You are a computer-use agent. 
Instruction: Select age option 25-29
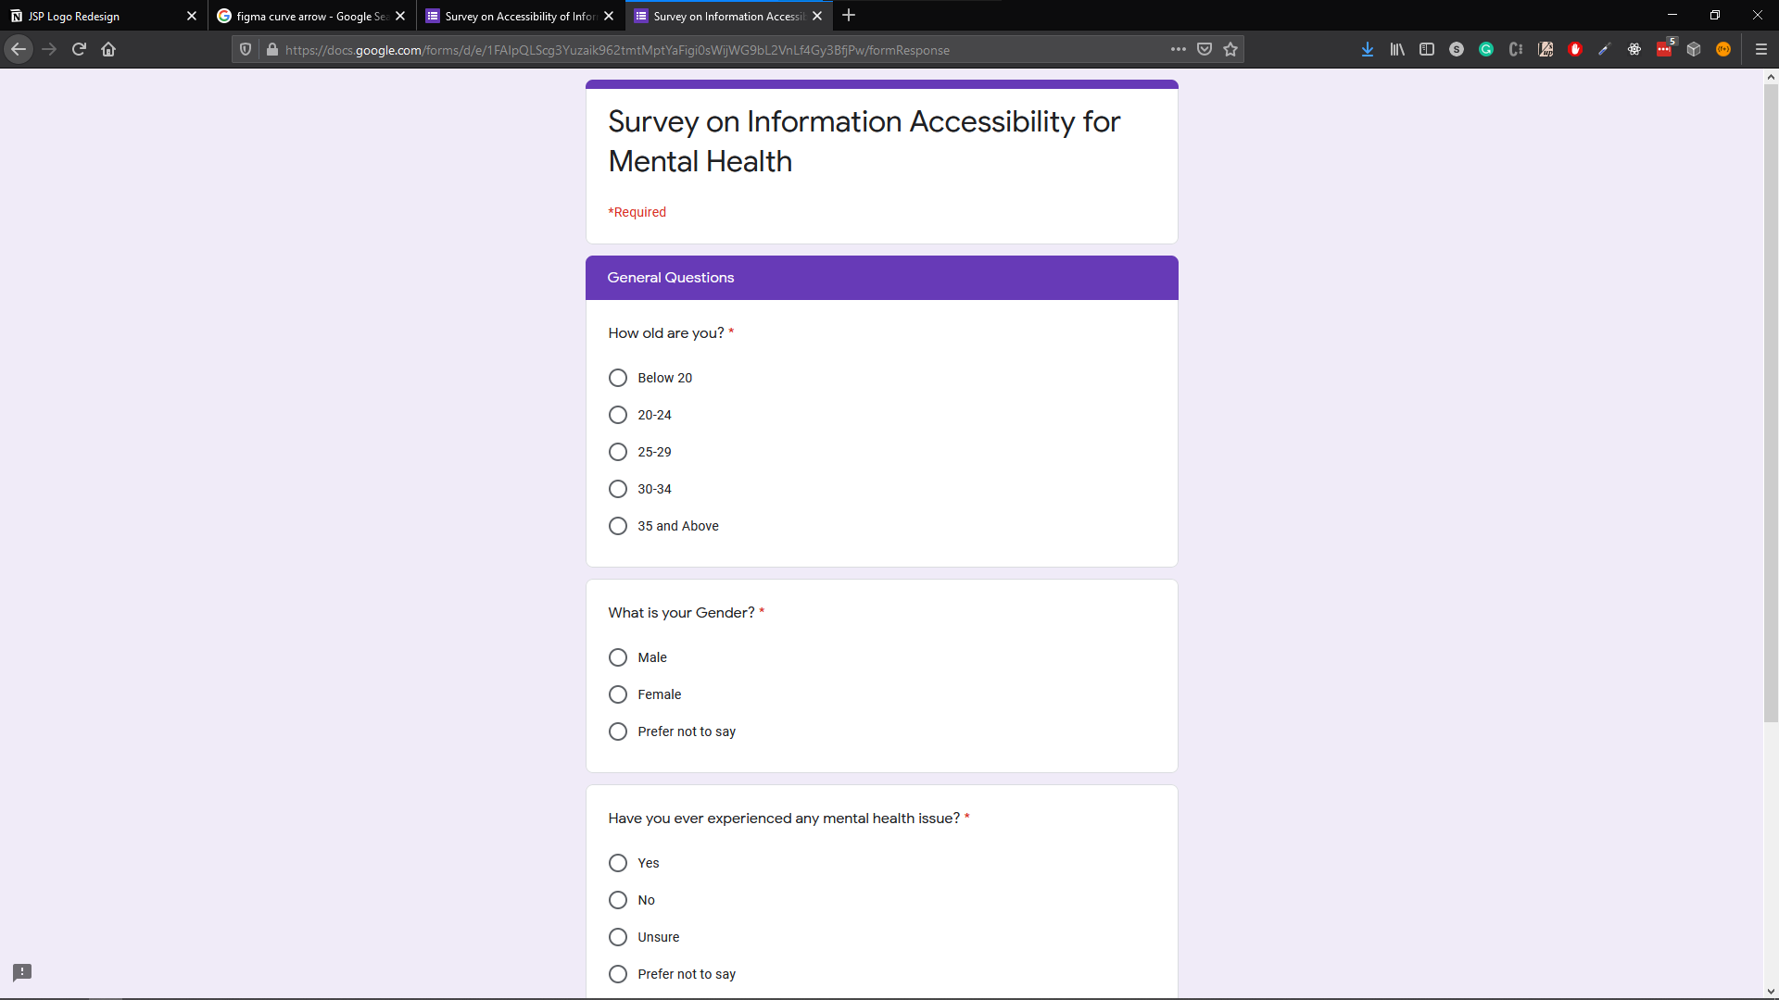click(x=618, y=452)
